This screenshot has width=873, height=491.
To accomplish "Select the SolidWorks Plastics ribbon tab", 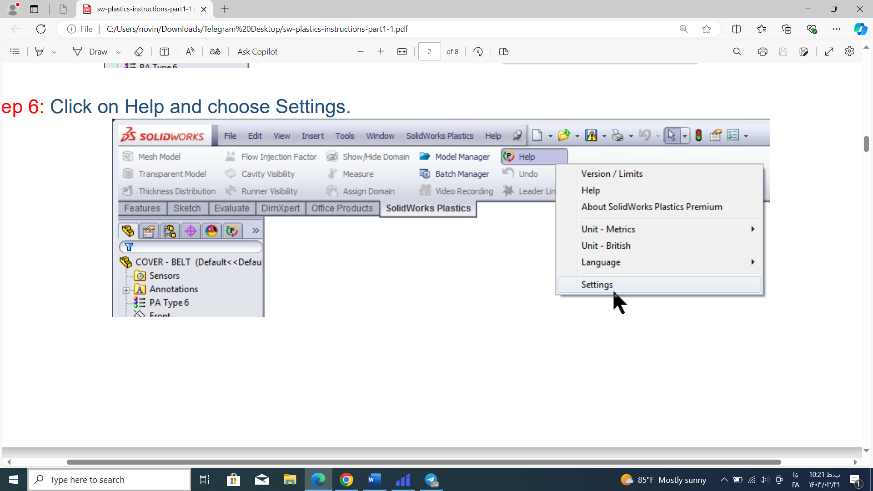I will pyautogui.click(x=428, y=208).
